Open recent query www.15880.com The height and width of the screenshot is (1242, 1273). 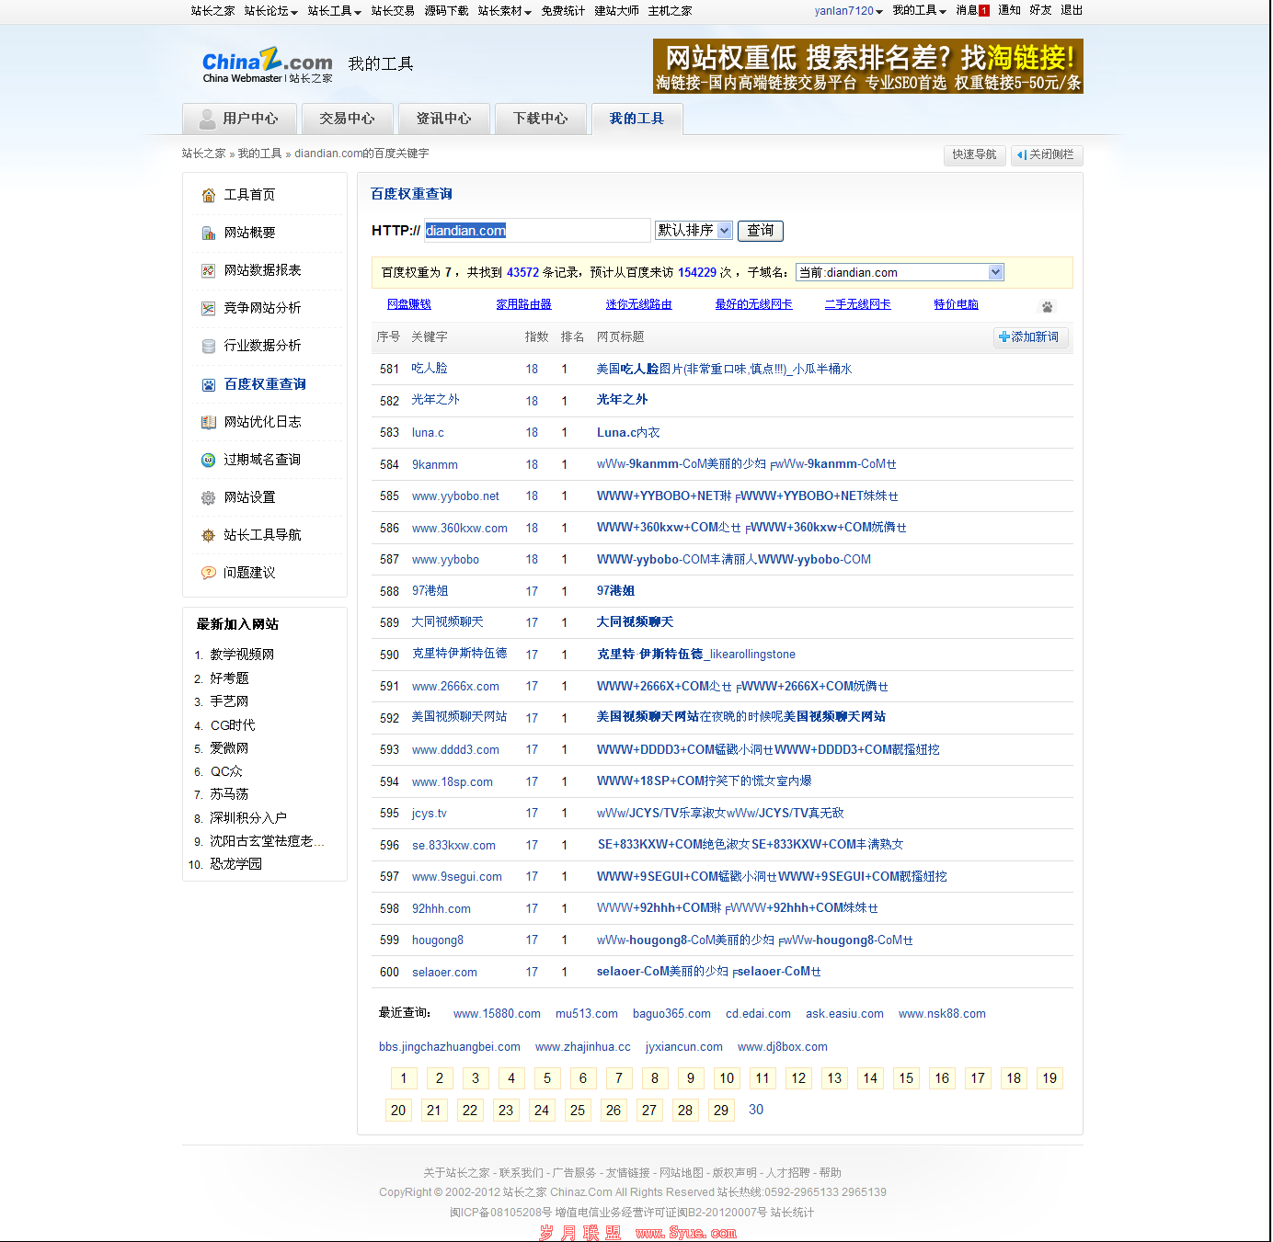point(497,1014)
